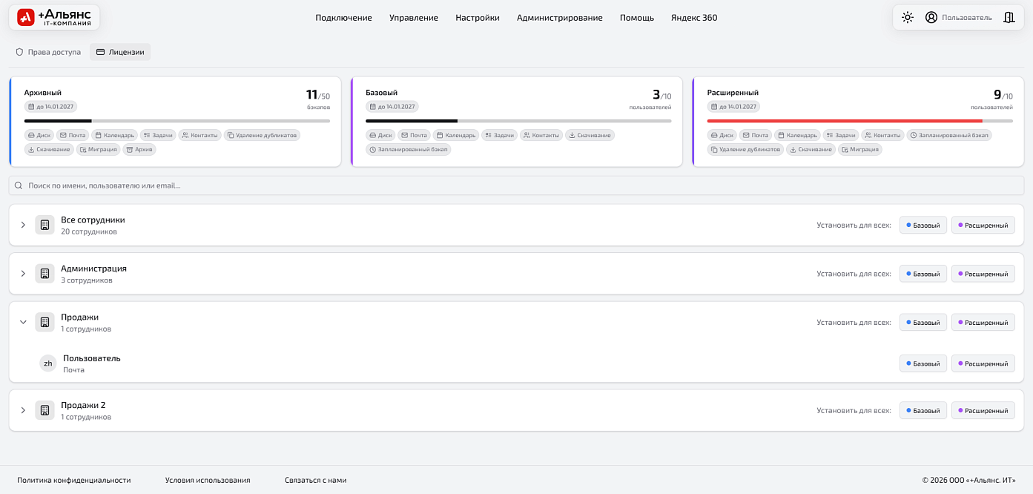Click Почта tag in Базовый card
Image resolution: width=1033 pixels, height=494 pixels.
[414, 135]
